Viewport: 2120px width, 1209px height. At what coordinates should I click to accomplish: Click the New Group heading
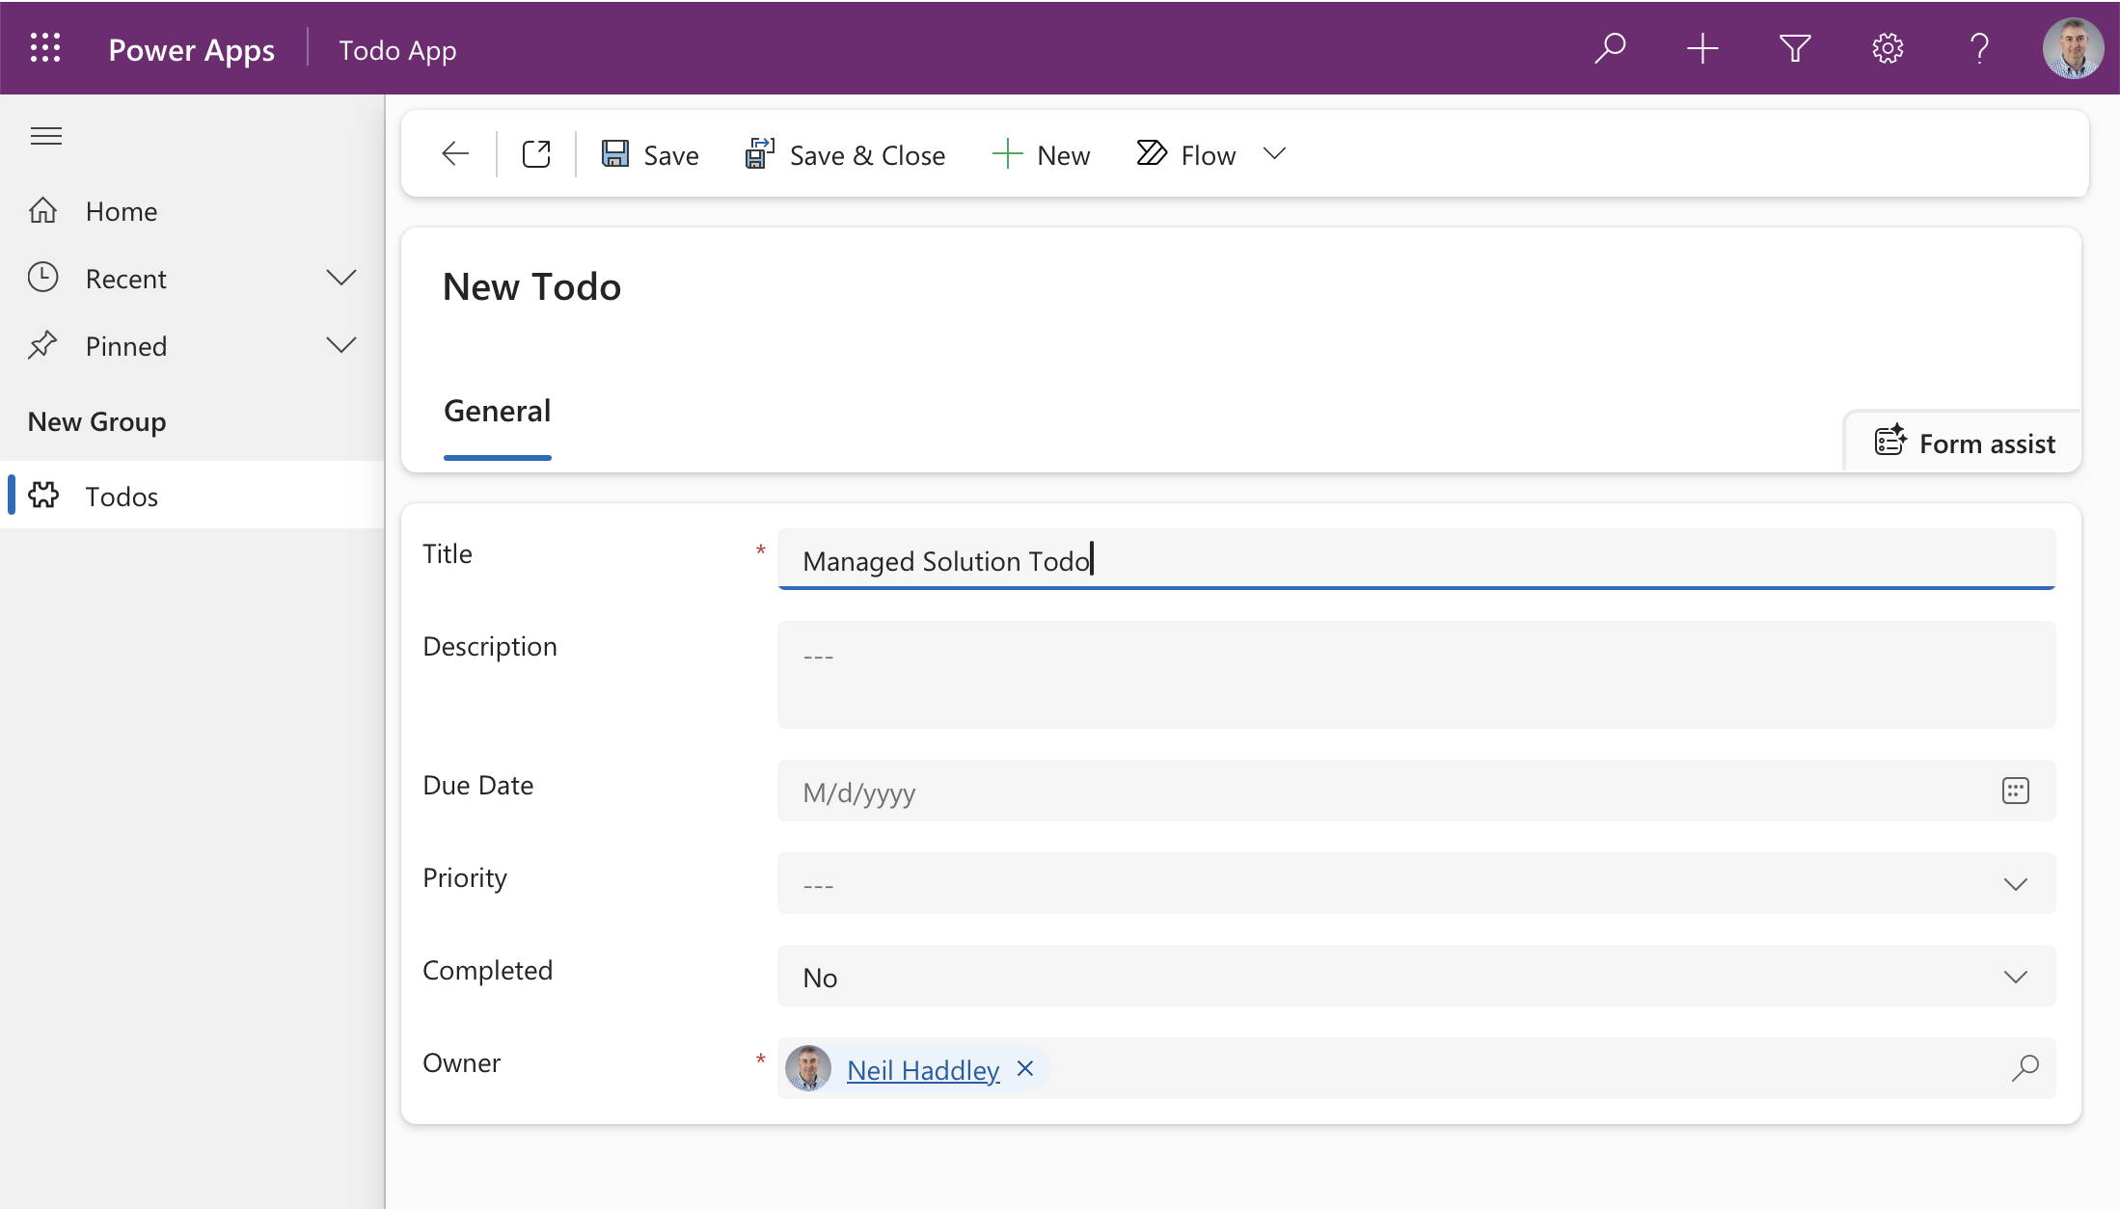tap(96, 422)
